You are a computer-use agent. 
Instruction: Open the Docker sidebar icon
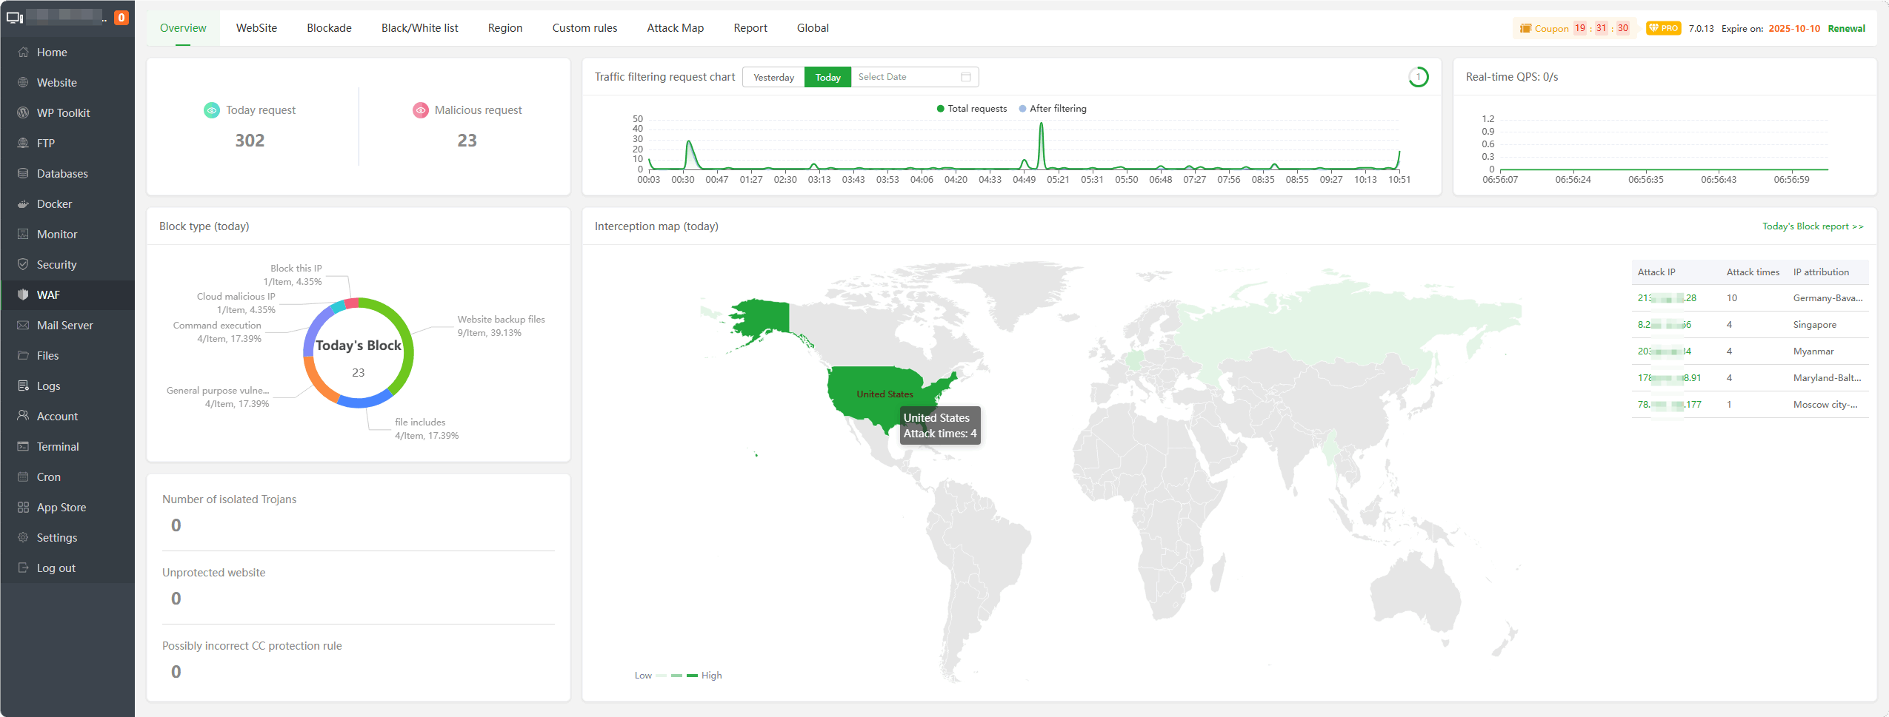pyautogui.click(x=23, y=204)
